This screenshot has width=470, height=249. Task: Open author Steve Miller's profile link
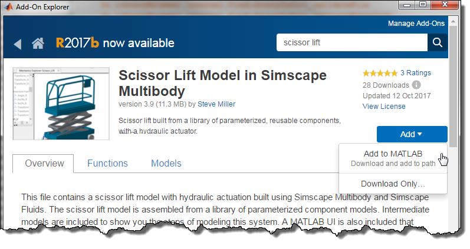click(216, 104)
